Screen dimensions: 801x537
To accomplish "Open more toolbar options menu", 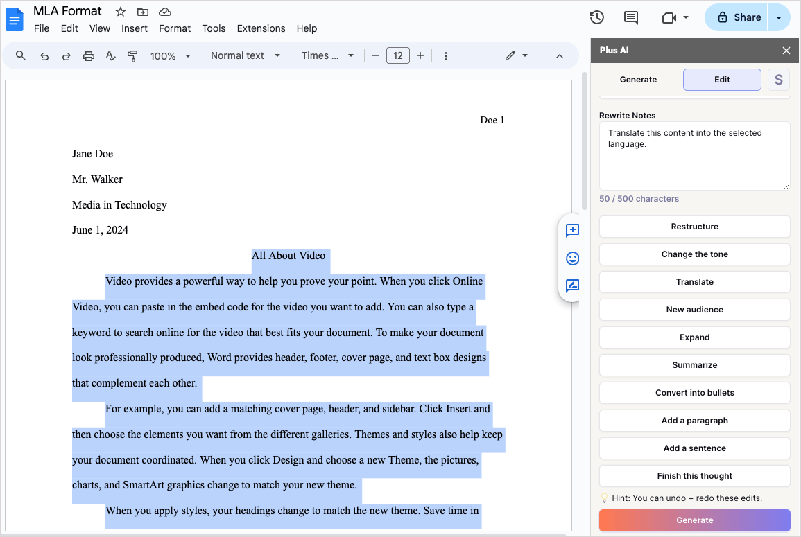I will point(446,56).
